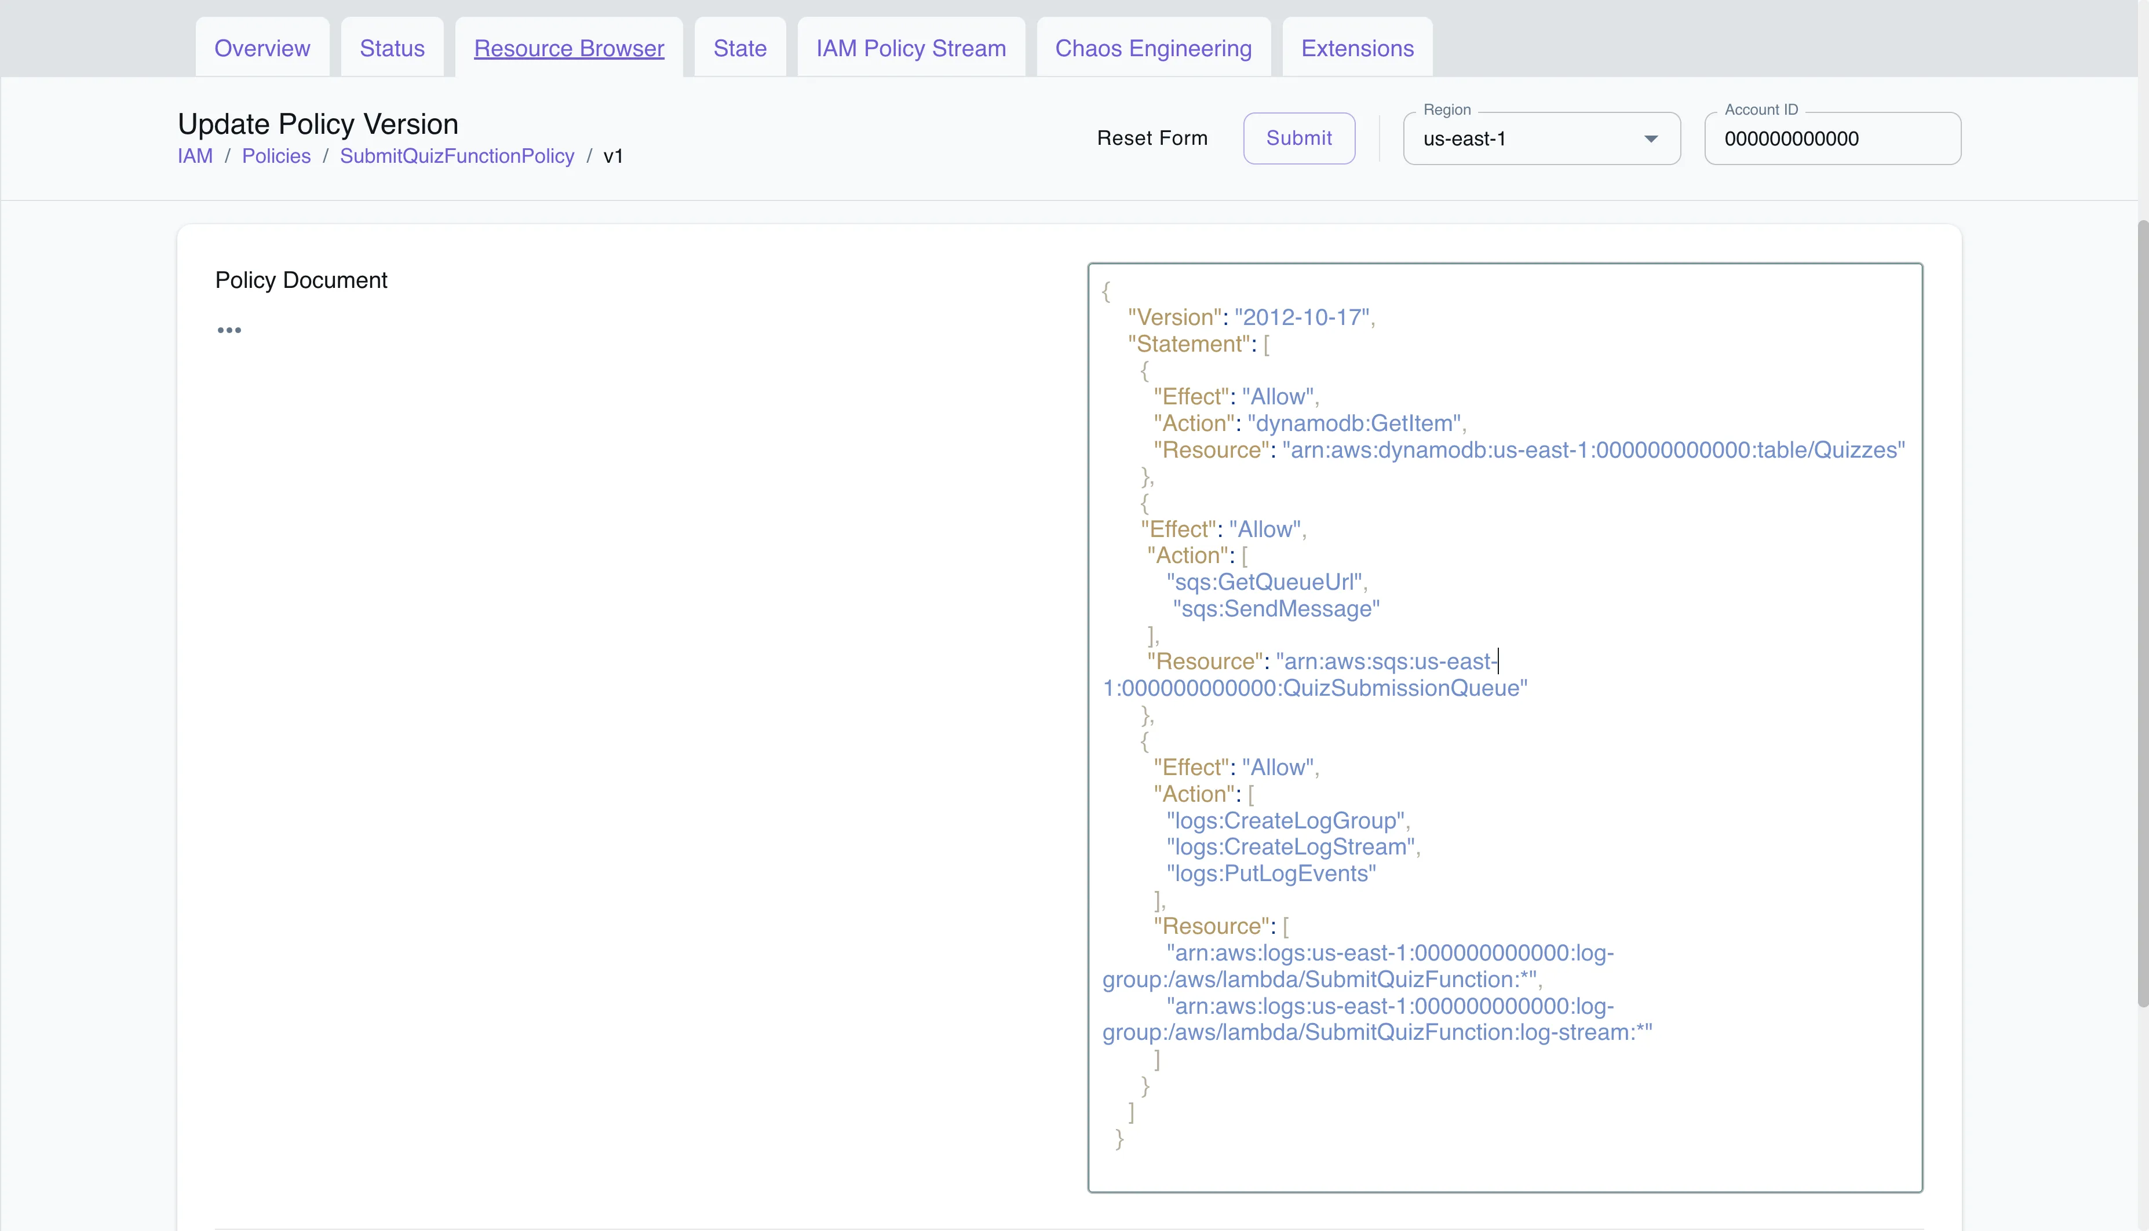This screenshot has width=2149, height=1231.
Task: Switch to the State tab
Action: 739,48
